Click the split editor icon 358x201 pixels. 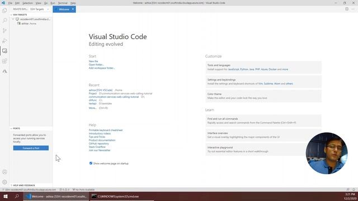pyautogui.click(x=347, y=9)
